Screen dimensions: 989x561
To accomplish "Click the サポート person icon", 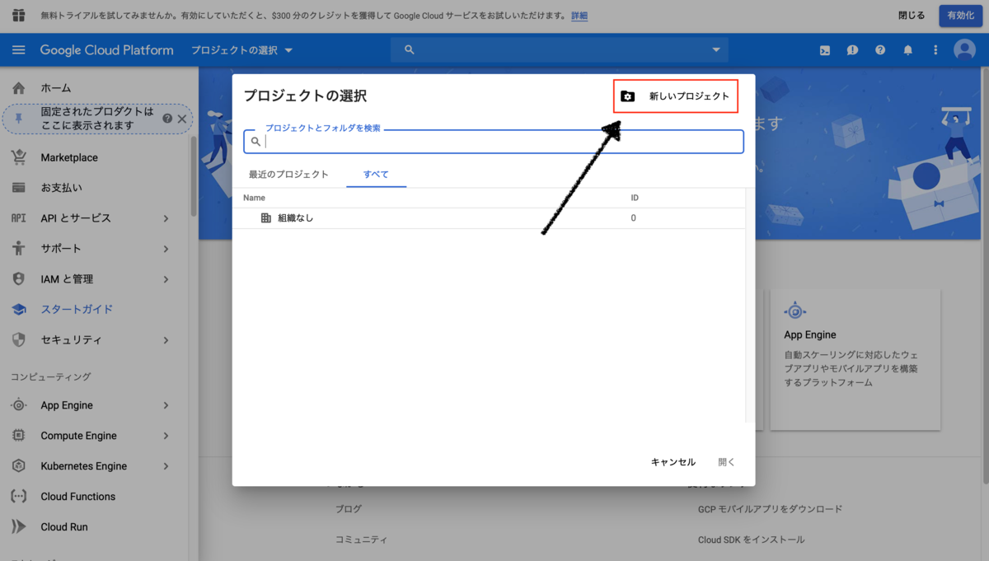I will (x=18, y=248).
